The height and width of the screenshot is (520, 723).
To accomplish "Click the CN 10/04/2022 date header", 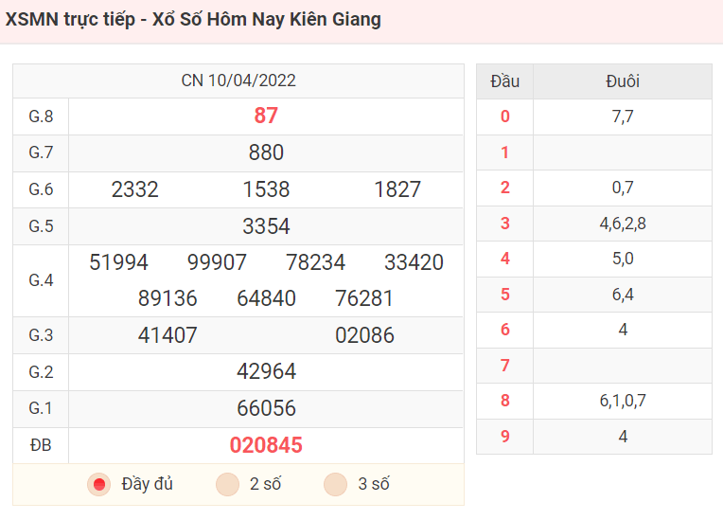I will pyautogui.click(x=238, y=81).
